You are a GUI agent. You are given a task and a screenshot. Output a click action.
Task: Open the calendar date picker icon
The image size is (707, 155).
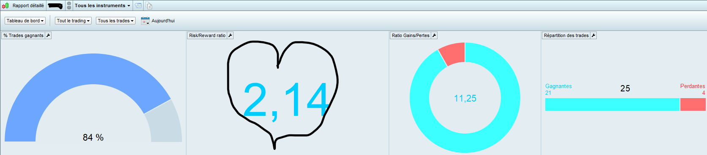tap(145, 21)
